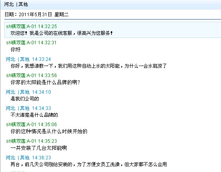Click the highlighted welcome message 欢迎您
Viewport: 221px width, 172px height.
pyautogui.click(x=62, y=33)
